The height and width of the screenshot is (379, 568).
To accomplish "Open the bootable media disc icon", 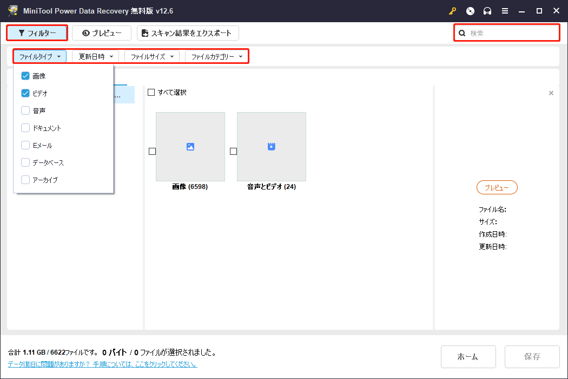I will point(470,11).
